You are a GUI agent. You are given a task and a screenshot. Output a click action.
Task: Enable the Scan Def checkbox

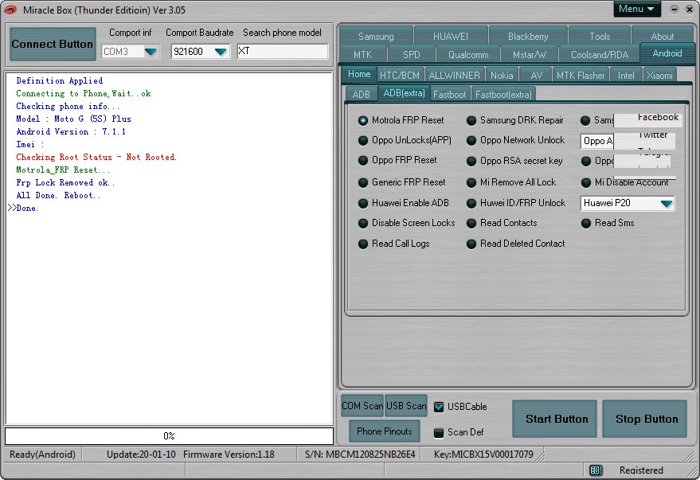(x=439, y=432)
